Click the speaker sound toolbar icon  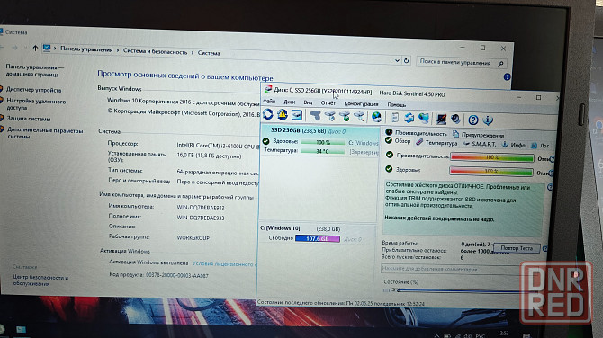pos(455,120)
